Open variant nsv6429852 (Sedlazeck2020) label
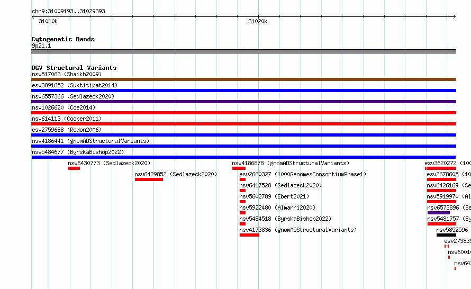471x289 pixels. [176, 174]
